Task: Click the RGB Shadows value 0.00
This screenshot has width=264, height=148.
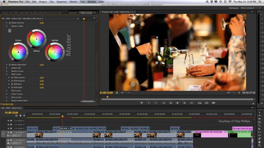Action: 42,81
